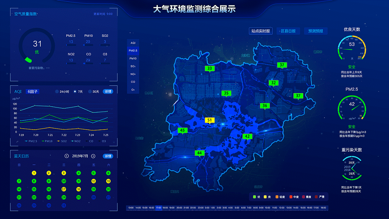Choose the 30天 time range radio
The height and width of the screenshot is (219, 389).
coord(90,92)
